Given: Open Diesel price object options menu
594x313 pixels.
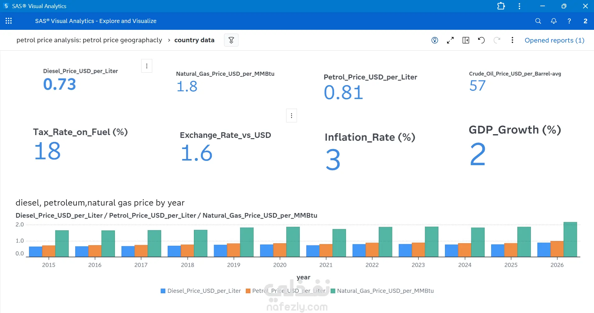Looking at the screenshot, I should coord(147,66).
